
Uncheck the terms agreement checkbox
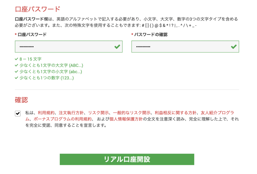(x=18, y=114)
